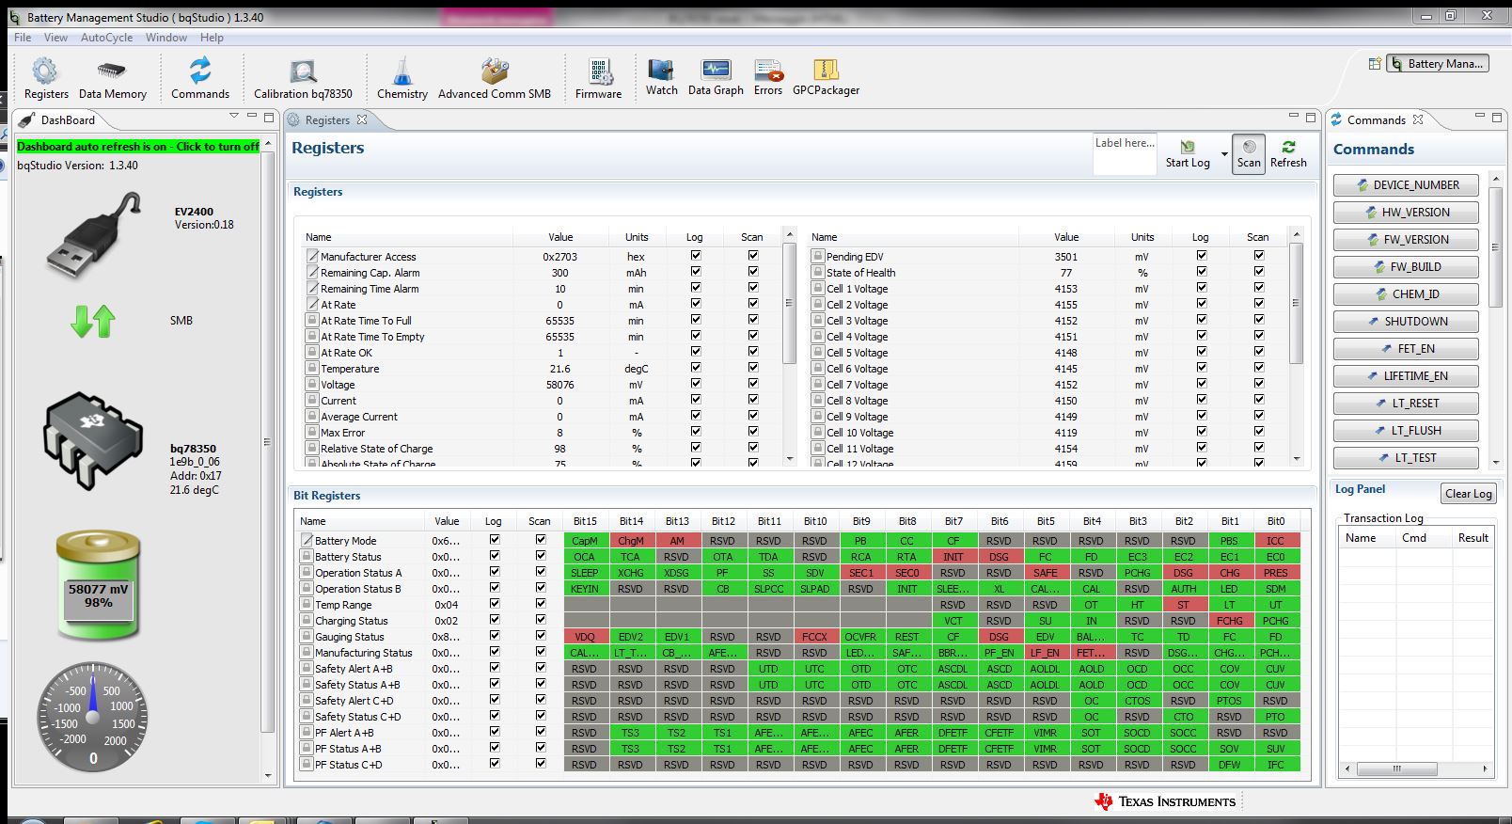Toggle Scan checkbox for Pending EDV

click(1259, 256)
